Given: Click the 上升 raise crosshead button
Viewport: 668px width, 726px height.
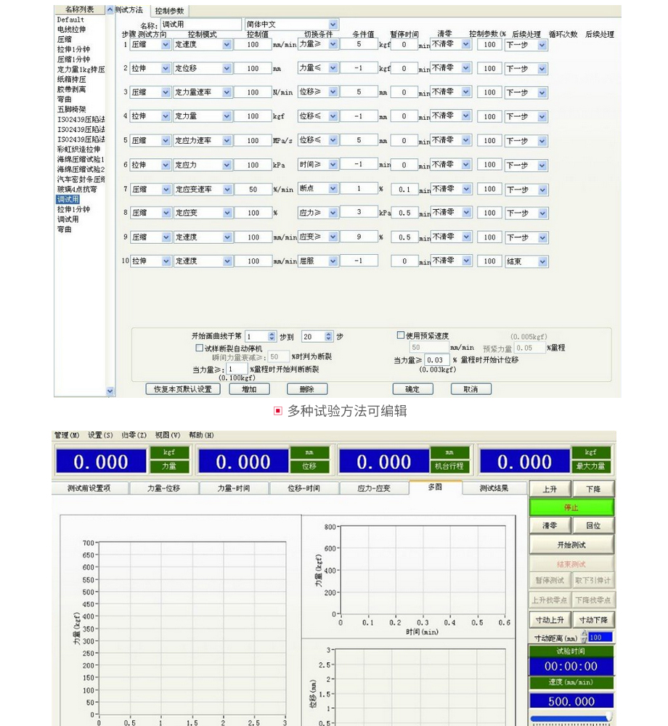Looking at the screenshot, I should [x=550, y=489].
